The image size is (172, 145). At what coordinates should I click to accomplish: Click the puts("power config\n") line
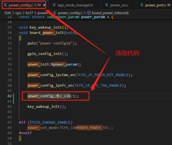[52, 43]
